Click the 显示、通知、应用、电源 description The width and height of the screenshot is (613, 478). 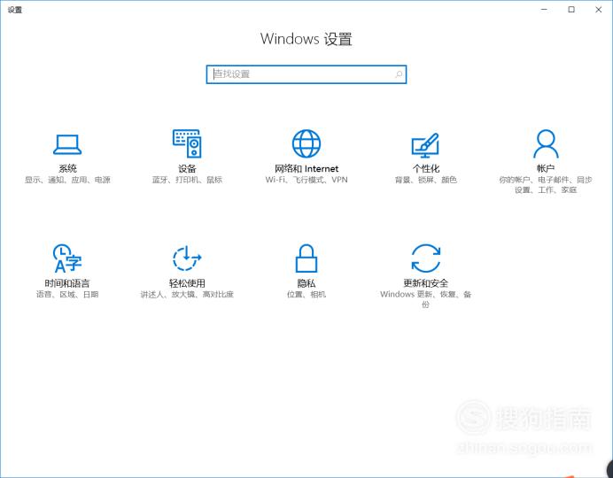pos(67,180)
